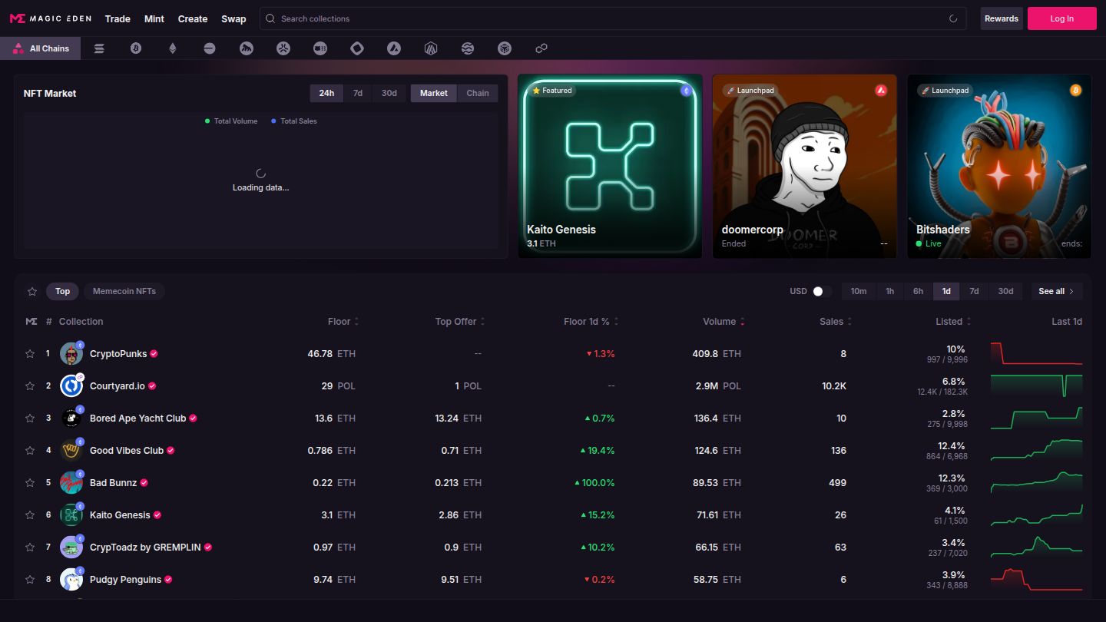This screenshot has width=1106, height=622.
Task: Sort by the Listed column
Action: [953, 322]
